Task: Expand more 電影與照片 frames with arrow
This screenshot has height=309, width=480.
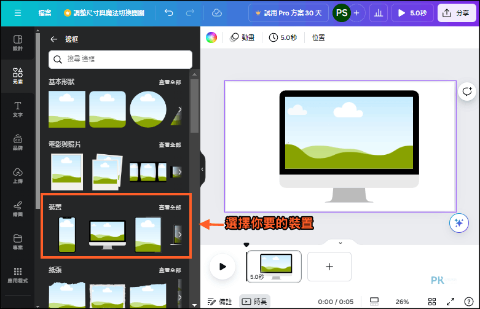Action: pyautogui.click(x=179, y=172)
